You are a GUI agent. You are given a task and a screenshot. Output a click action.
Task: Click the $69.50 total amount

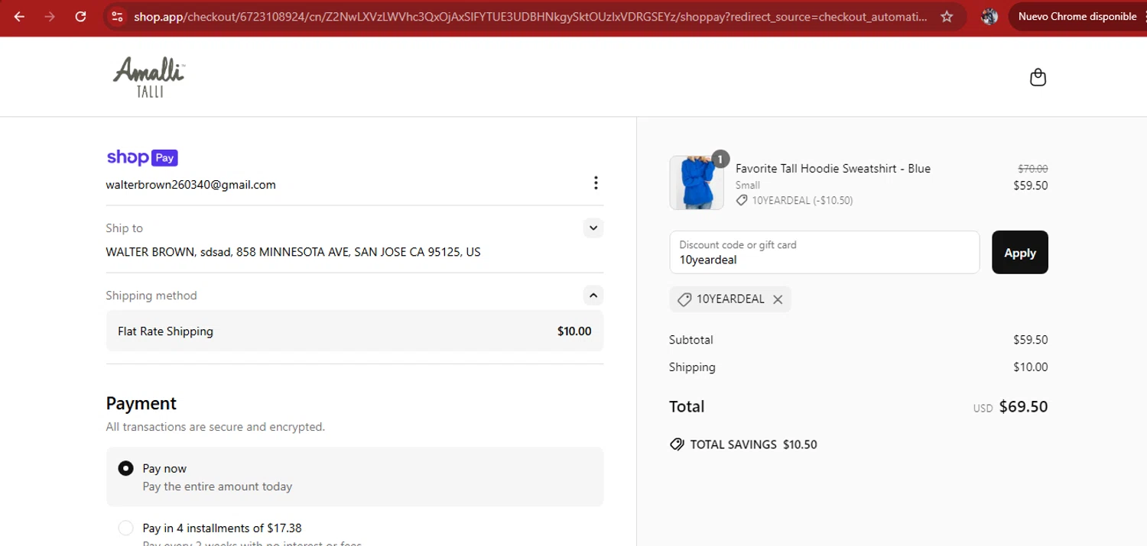coord(1023,406)
